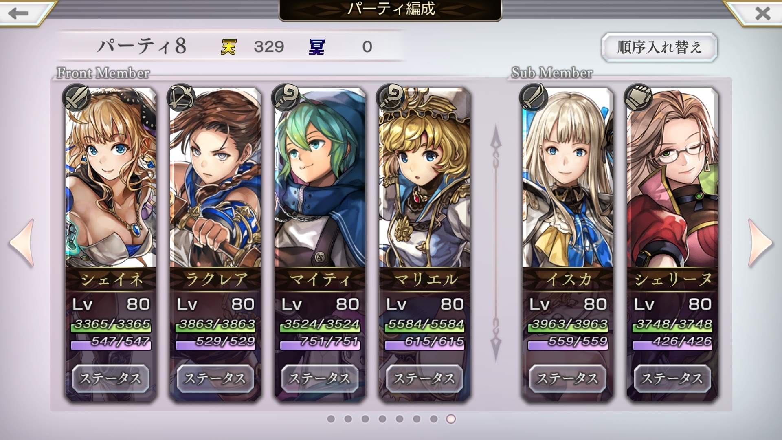This screenshot has height=440, width=782.
Task: Open the 順序入れ替え reorder button
Action: point(659,47)
